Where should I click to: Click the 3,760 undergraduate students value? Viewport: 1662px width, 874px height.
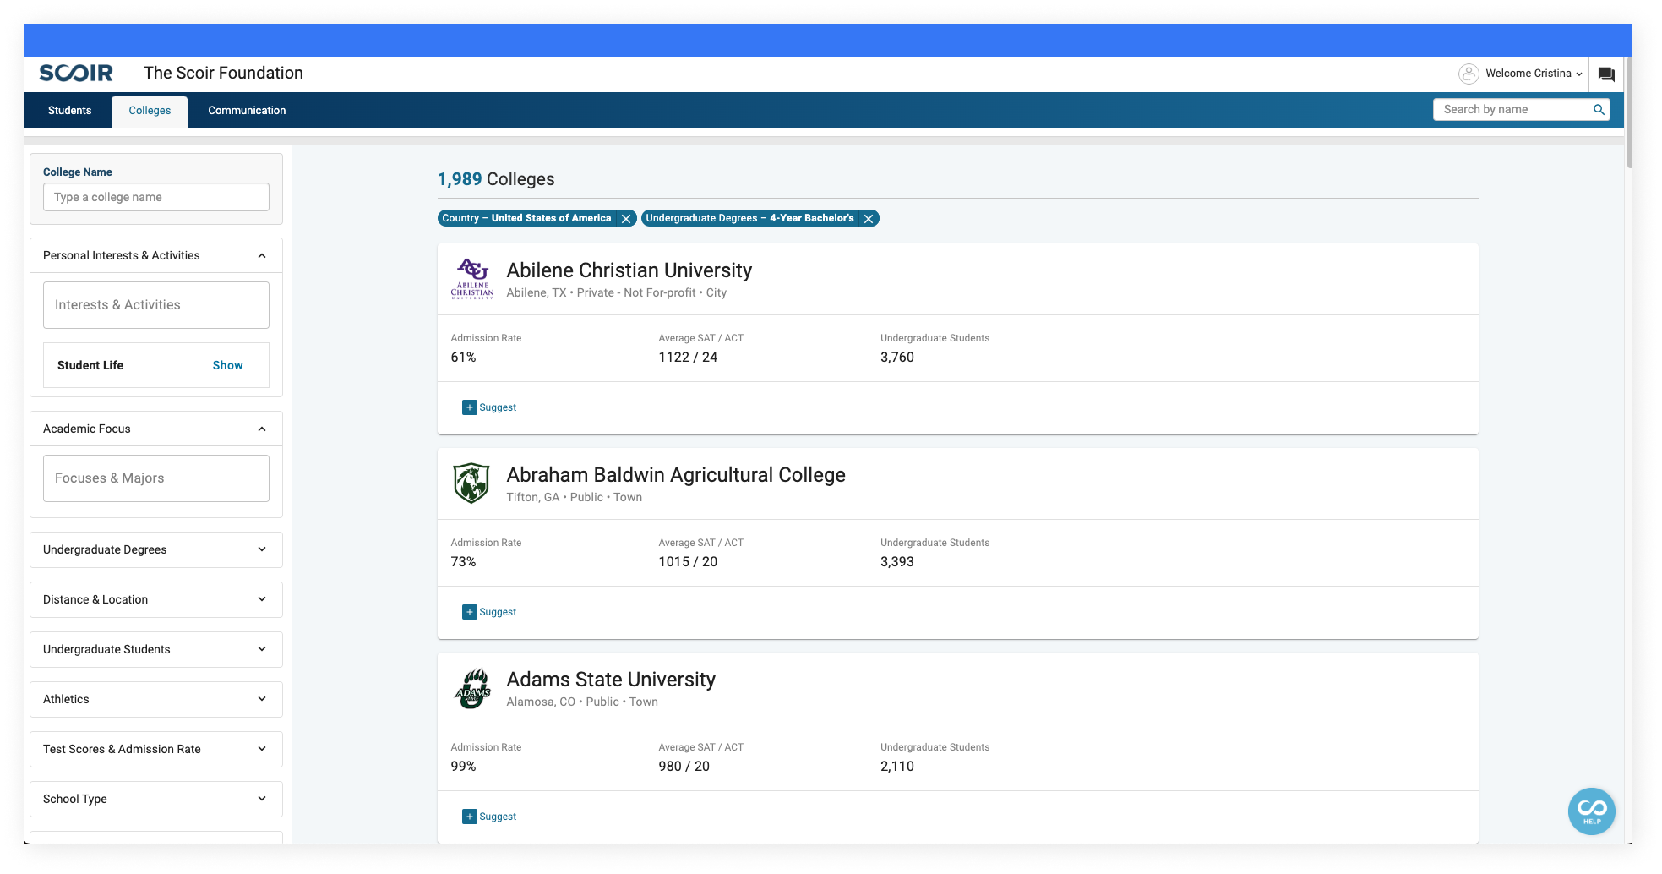[897, 358]
